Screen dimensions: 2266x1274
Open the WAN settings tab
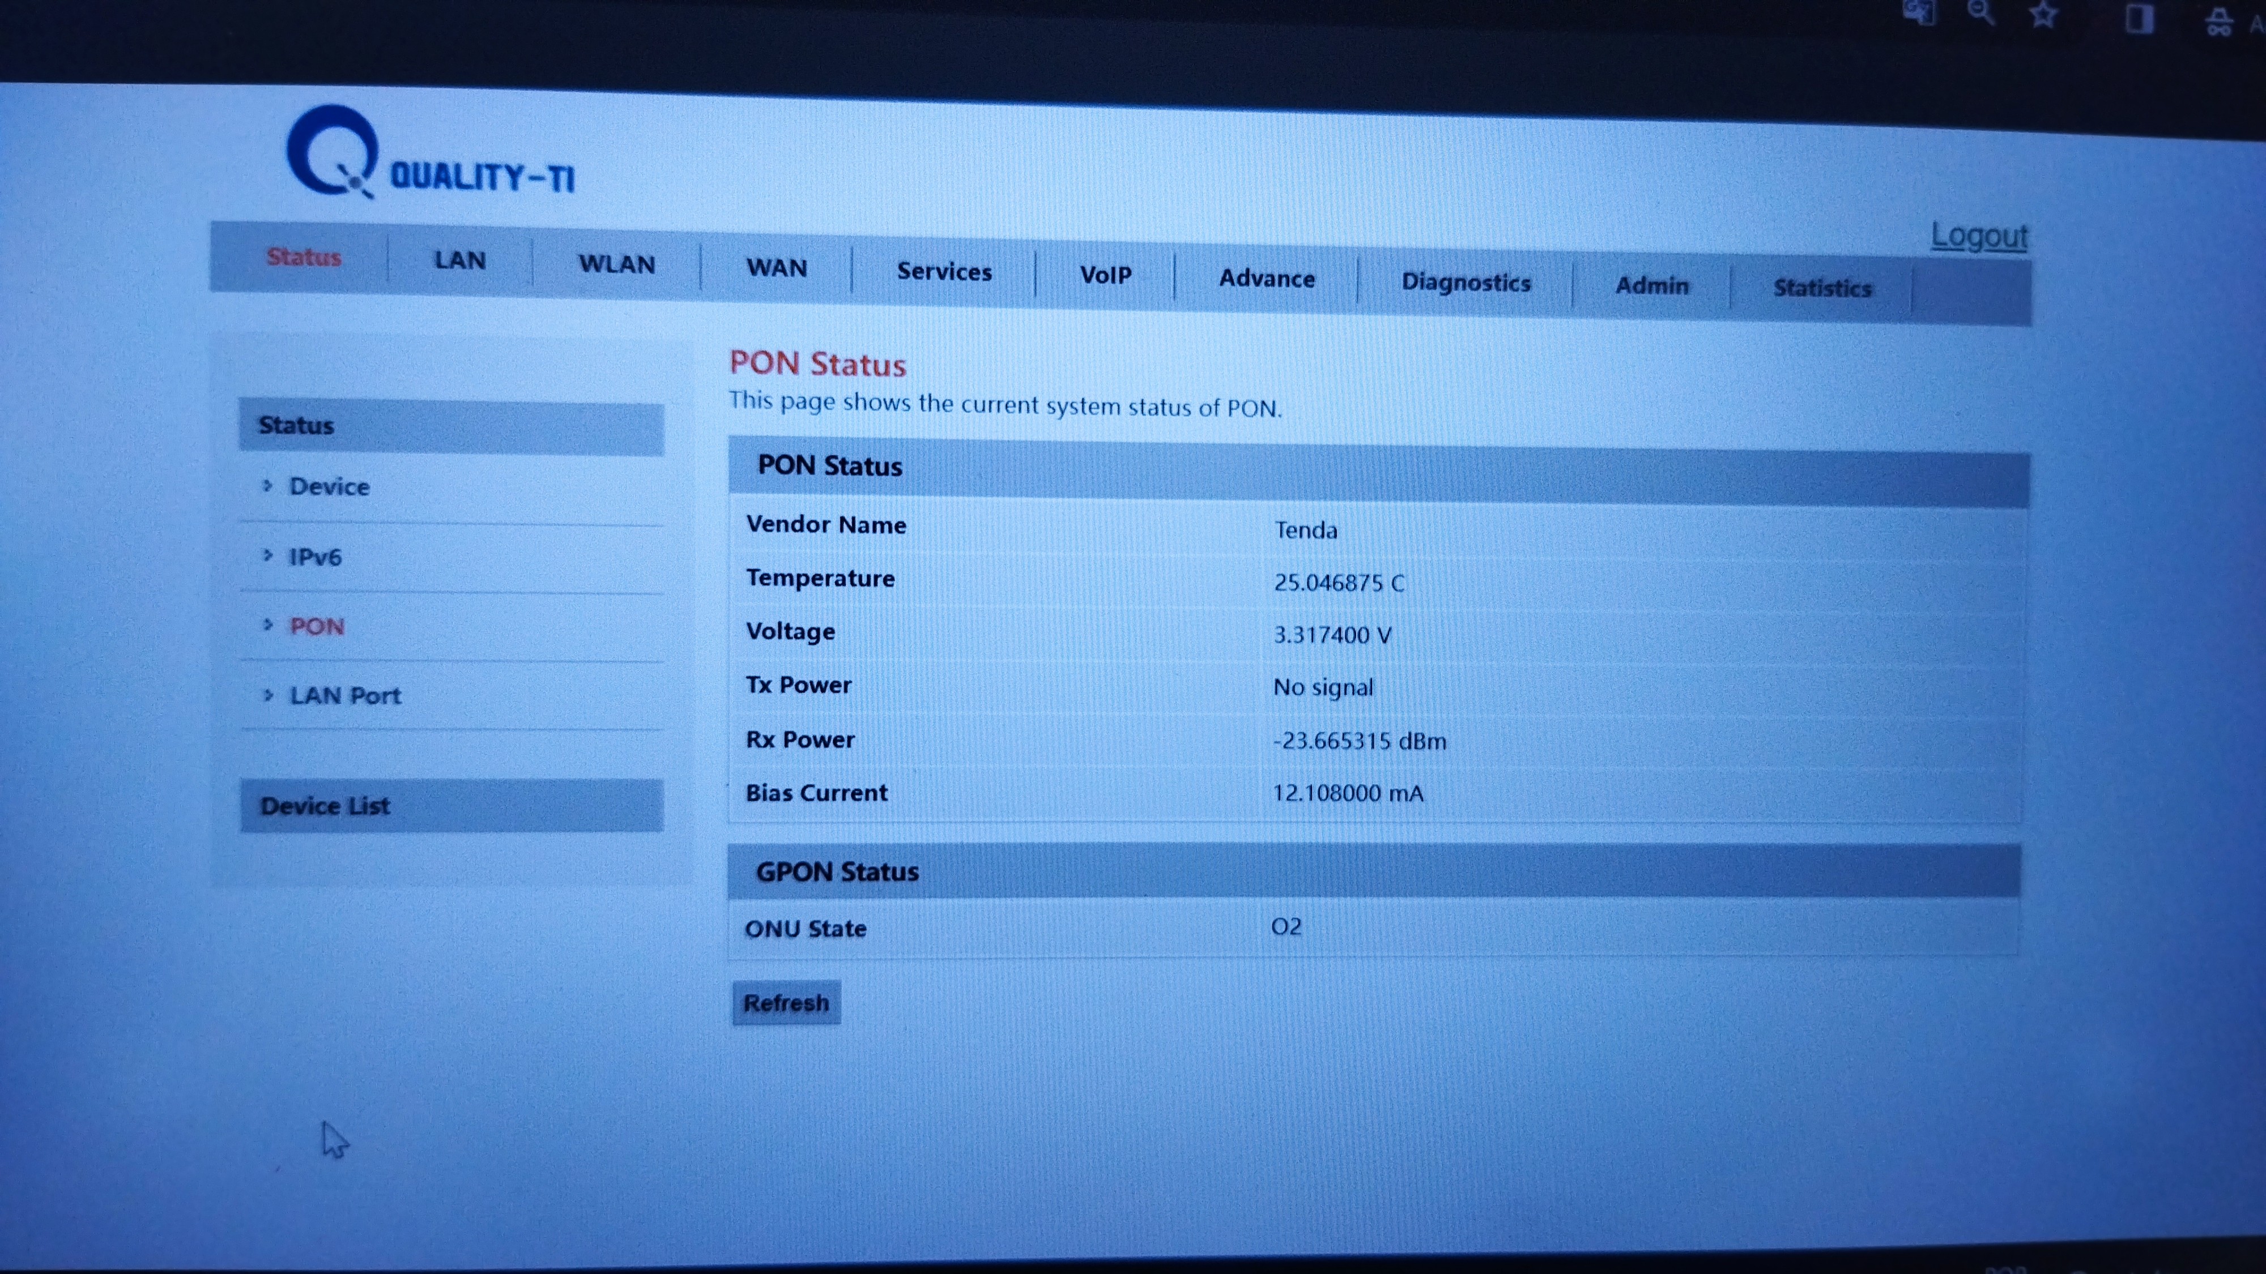point(776,267)
